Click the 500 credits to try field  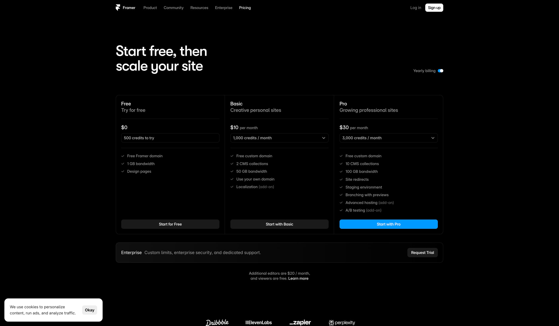click(x=170, y=138)
